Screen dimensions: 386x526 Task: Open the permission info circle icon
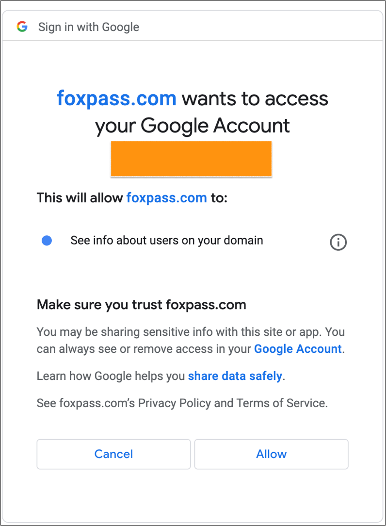tap(338, 242)
